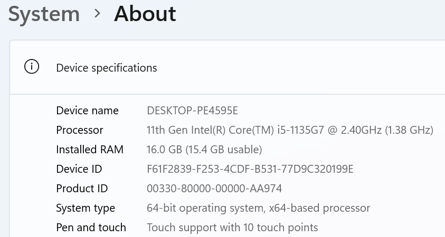Select the Product ID label
445x237 pixels.
tap(82, 189)
